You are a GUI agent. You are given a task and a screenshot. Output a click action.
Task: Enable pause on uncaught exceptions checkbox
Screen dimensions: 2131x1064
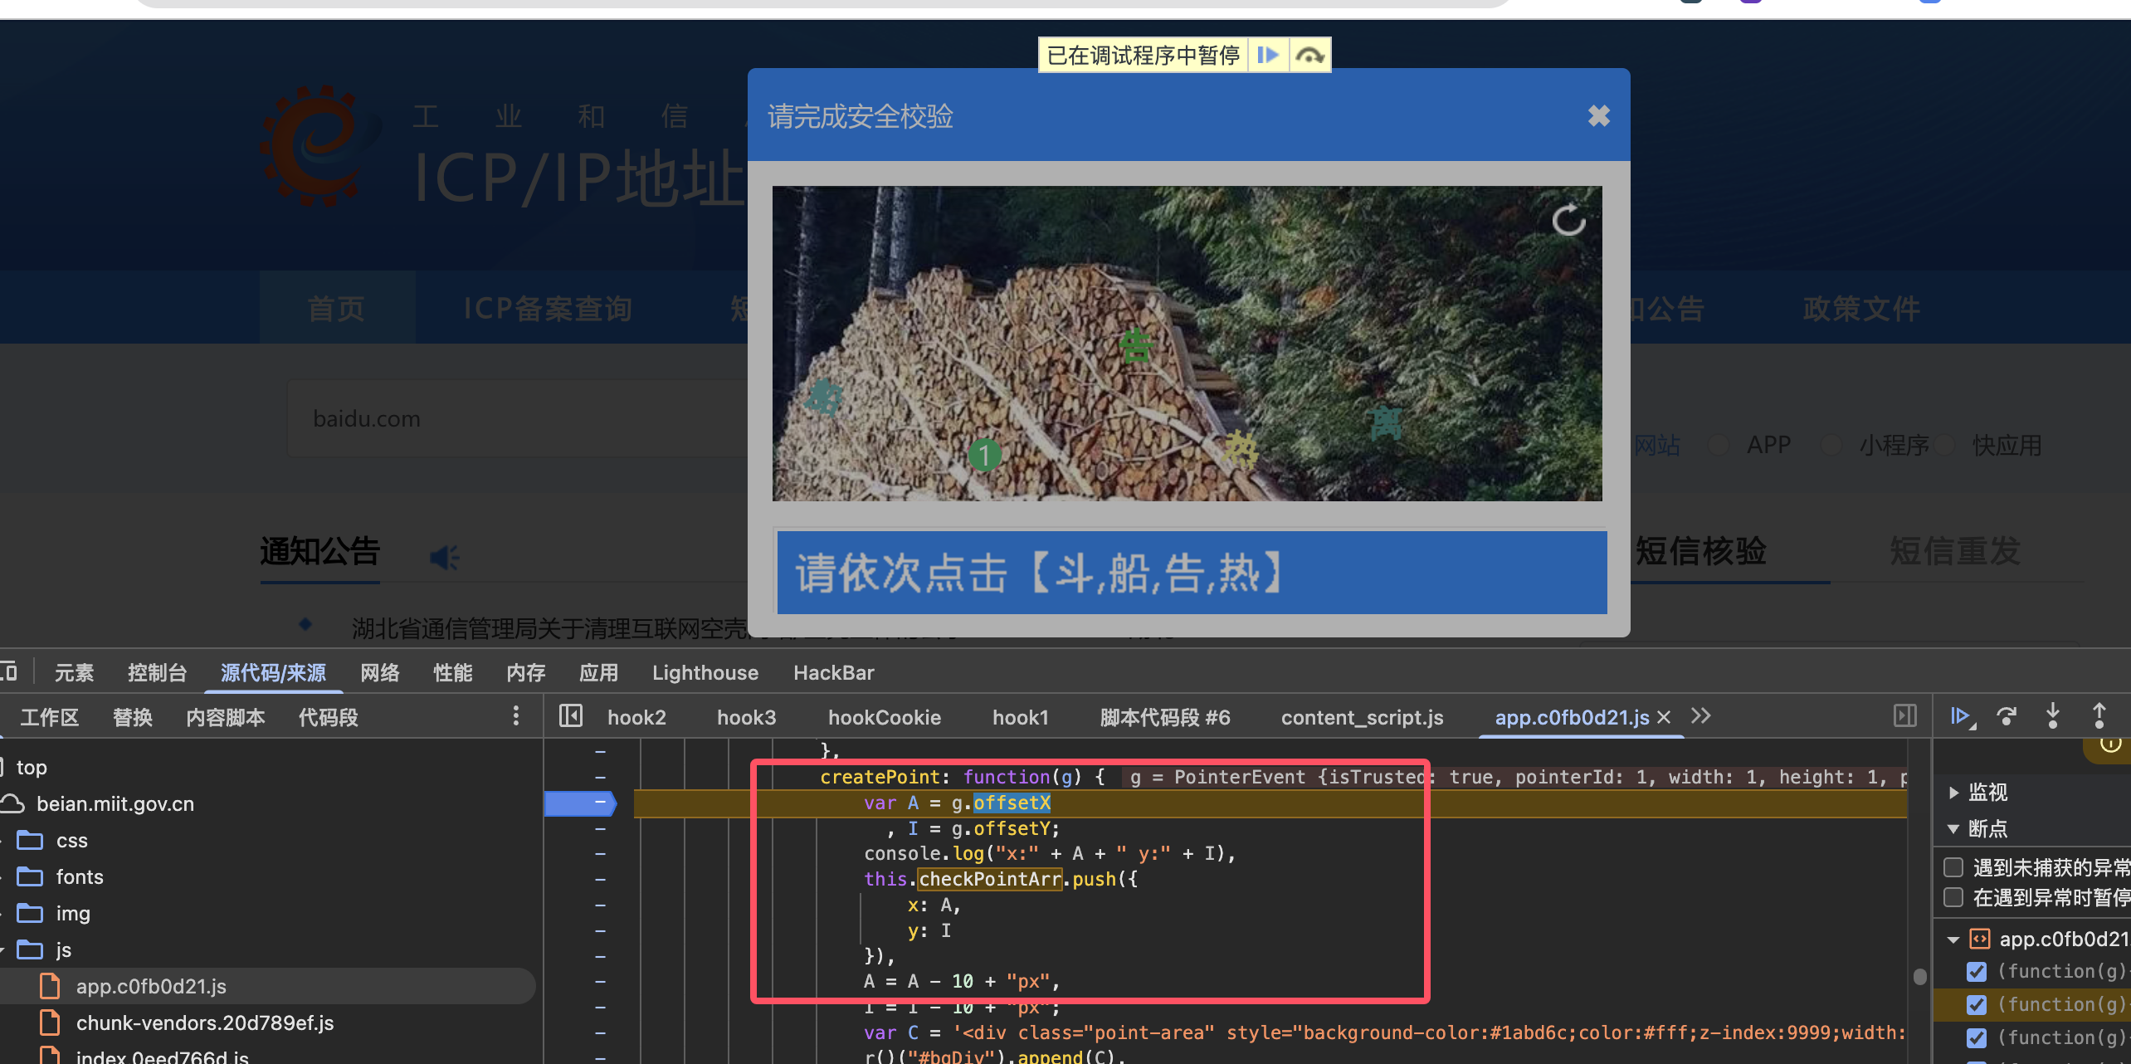(x=1953, y=867)
